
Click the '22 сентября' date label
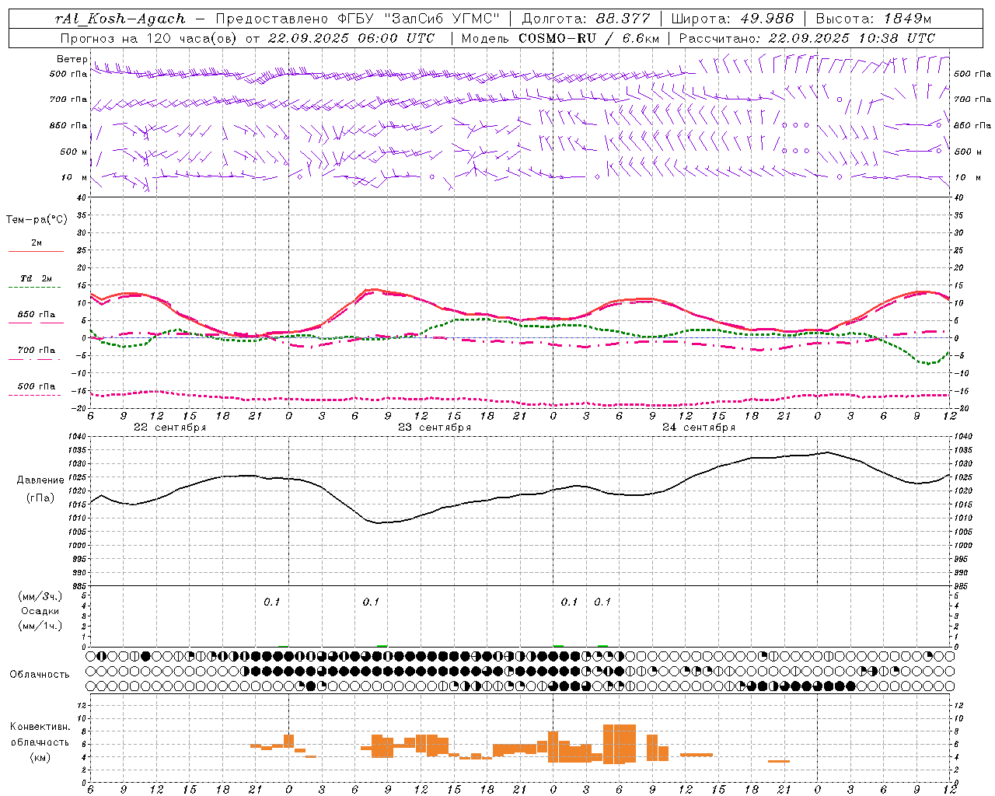pyautogui.click(x=170, y=428)
